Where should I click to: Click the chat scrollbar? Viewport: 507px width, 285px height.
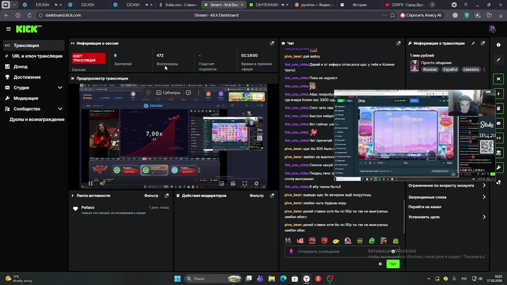tap(404, 217)
